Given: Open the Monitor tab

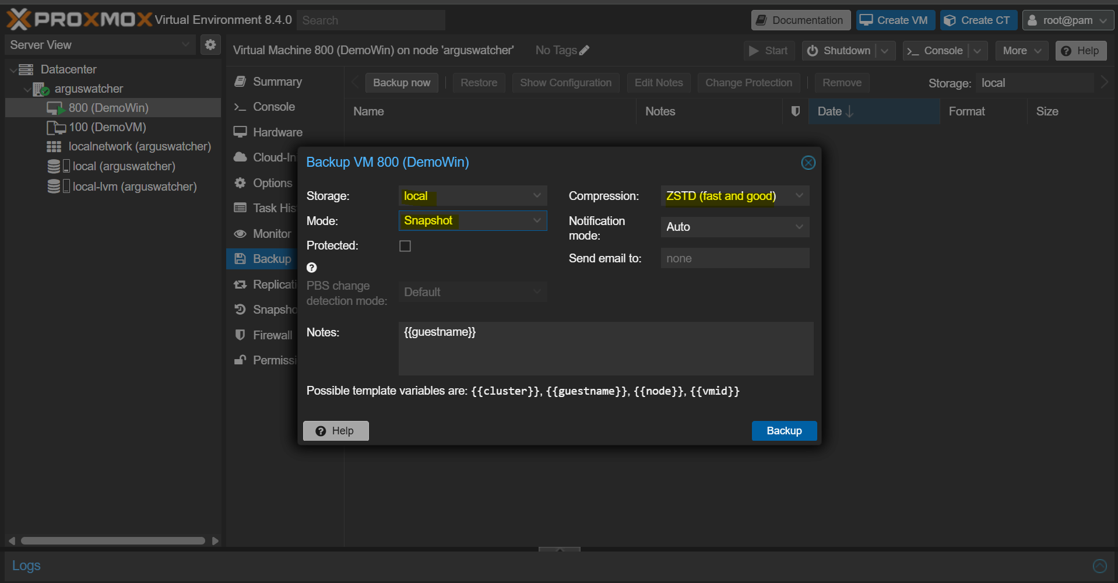Looking at the screenshot, I should [x=262, y=233].
